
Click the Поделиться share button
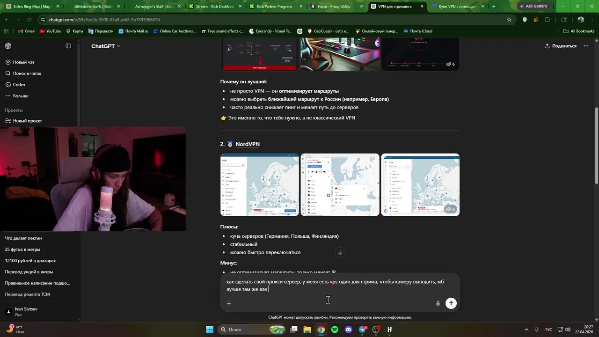pyautogui.click(x=561, y=46)
